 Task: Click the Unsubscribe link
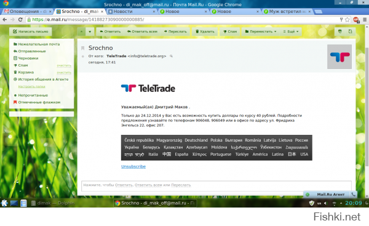pyautogui.click(x=133, y=166)
